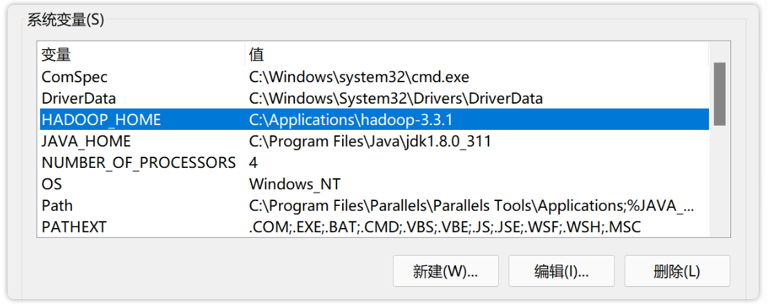Click the Windows_NT value cell
This screenshot has width=767, height=304.
(294, 184)
